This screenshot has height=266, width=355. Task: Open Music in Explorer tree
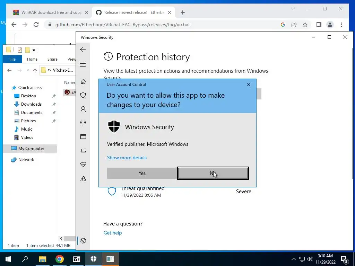26,129
